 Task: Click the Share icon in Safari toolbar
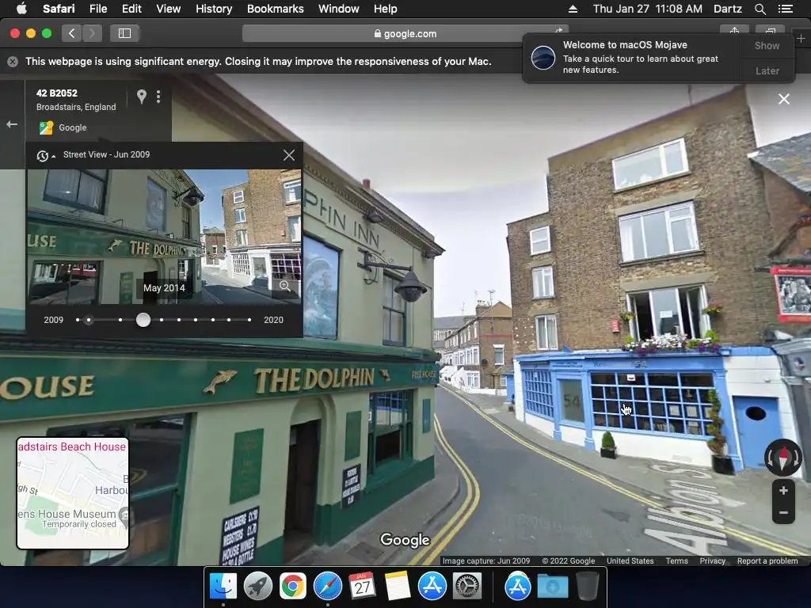(734, 31)
